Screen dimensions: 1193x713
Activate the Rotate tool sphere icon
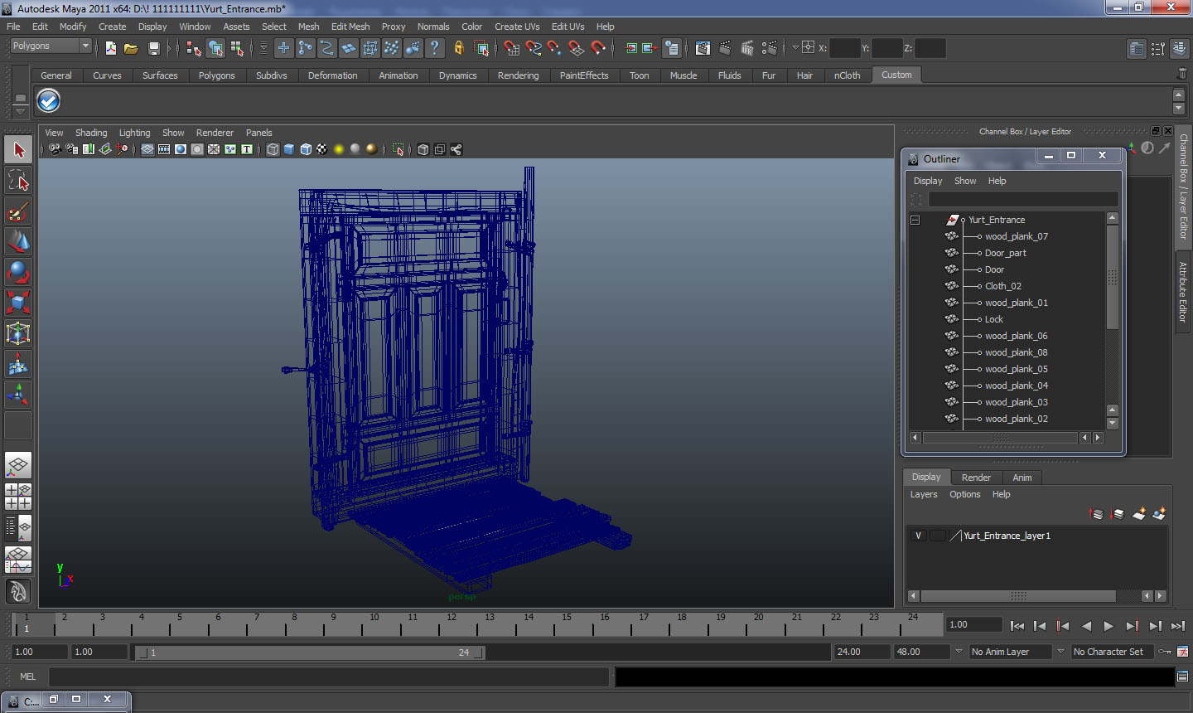[18, 272]
